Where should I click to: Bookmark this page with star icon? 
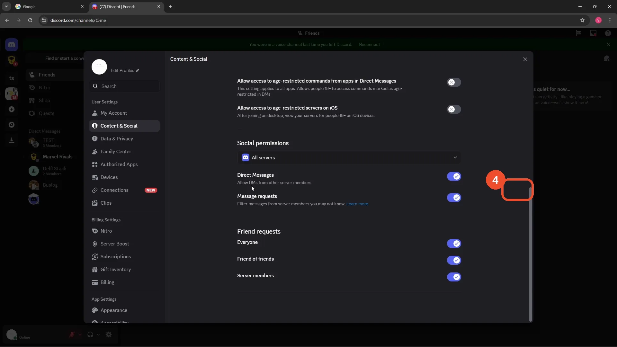point(582,20)
